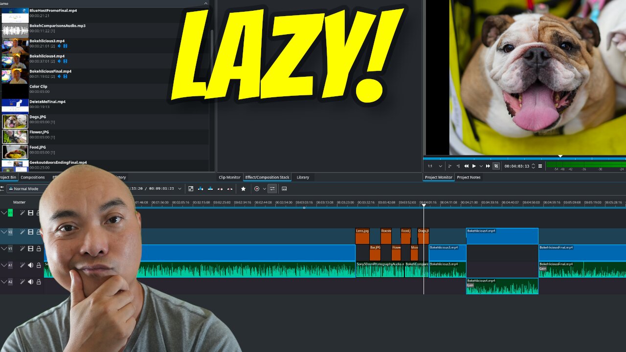Open Effect/Composition Stack tab
This screenshot has width=626, height=352.
click(268, 177)
